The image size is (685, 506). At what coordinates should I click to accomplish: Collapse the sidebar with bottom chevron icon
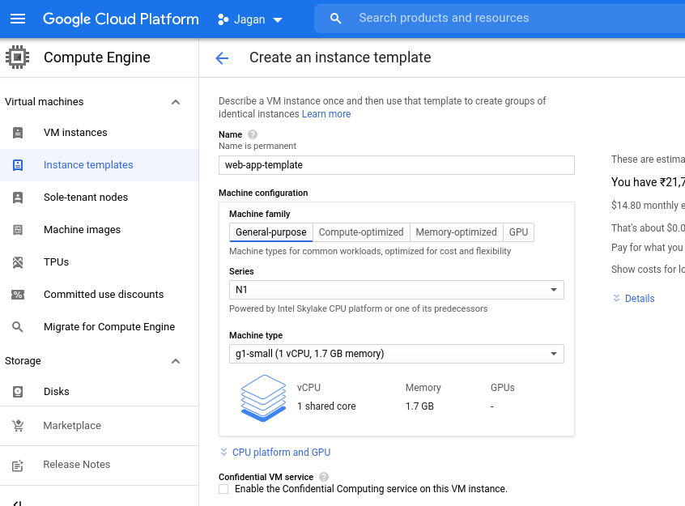pyautogui.click(x=18, y=503)
